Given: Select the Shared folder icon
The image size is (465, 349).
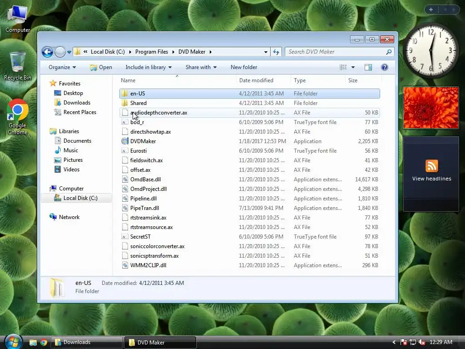Looking at the screenshot, I should [125, 103].
